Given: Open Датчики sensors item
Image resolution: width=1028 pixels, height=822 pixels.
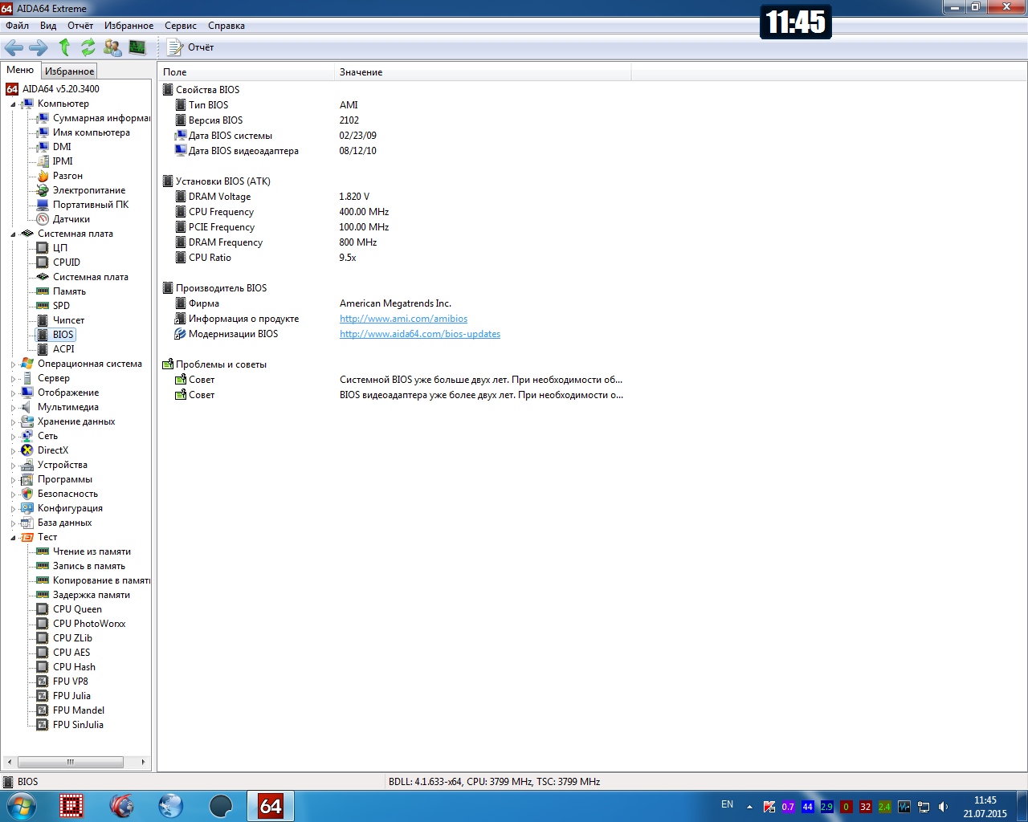Looking at the screenshot, I should click(x=71, y=219).
